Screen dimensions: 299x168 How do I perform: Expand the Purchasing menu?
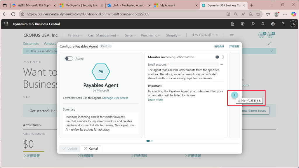[x=151, y=35]
